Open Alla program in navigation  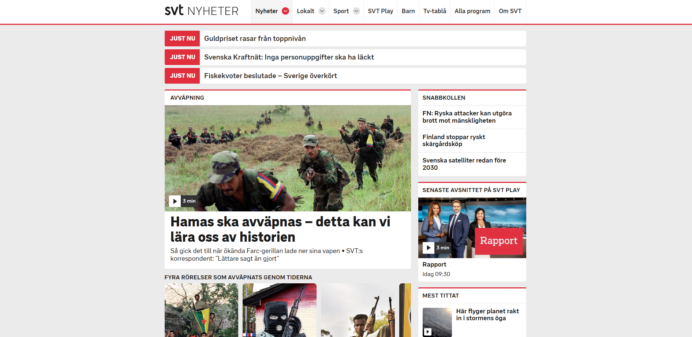pos(472,11)
